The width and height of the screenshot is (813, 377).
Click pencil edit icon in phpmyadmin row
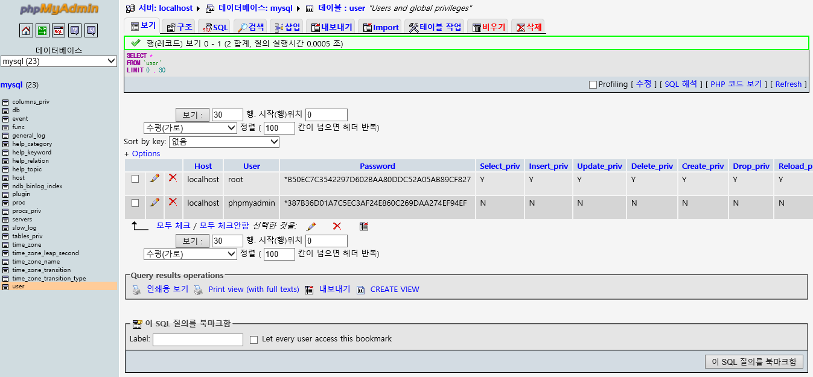point(155,202)
